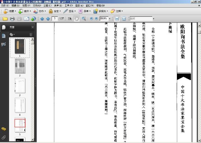
Task: Select the Marquee Zoom tool
Action: (x=84, y=19)
